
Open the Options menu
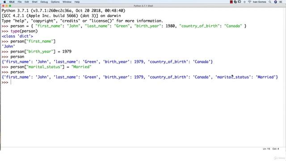[x=55, y=2]
